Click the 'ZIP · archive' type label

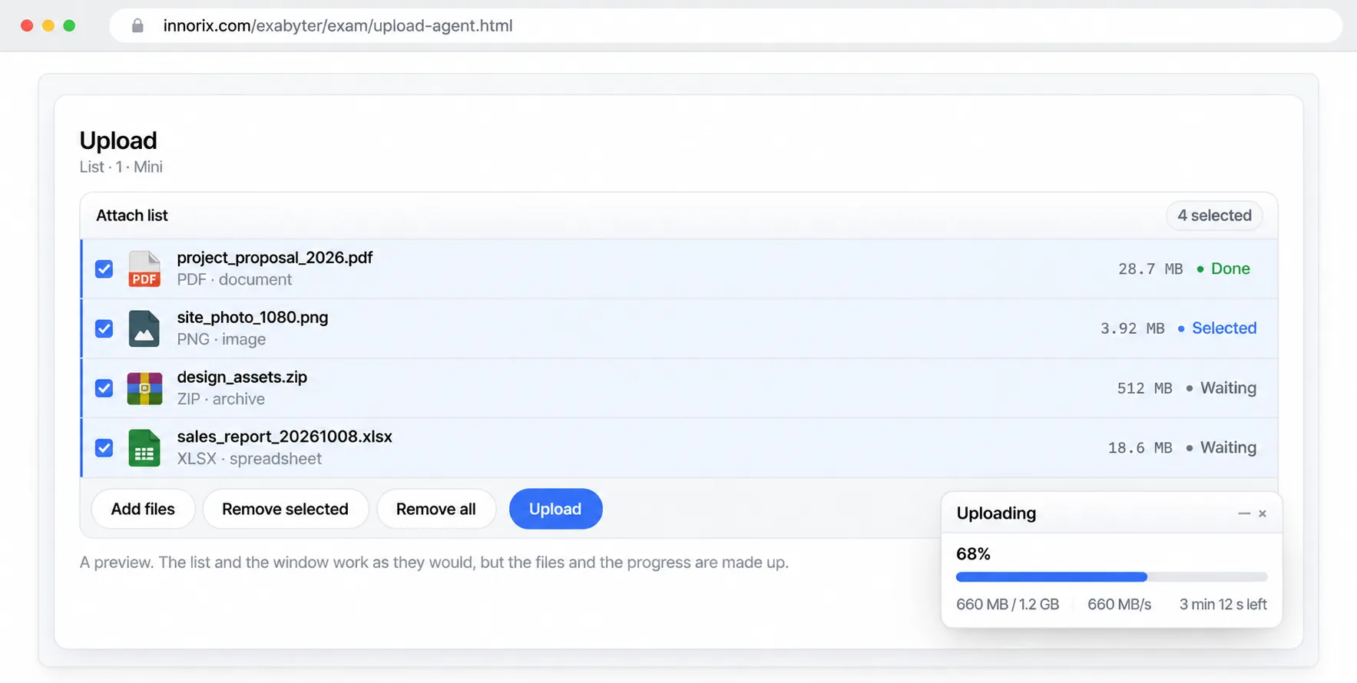tap(221, 399)
